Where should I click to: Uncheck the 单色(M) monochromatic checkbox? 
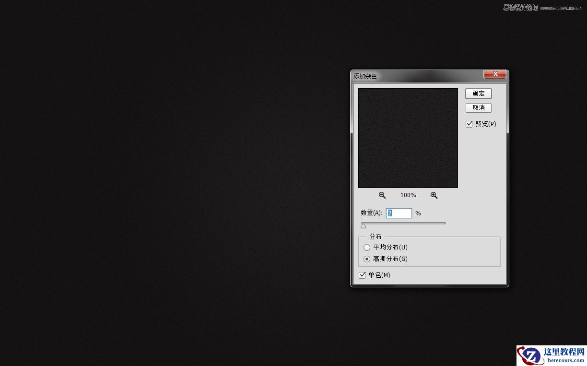(363, 275)
